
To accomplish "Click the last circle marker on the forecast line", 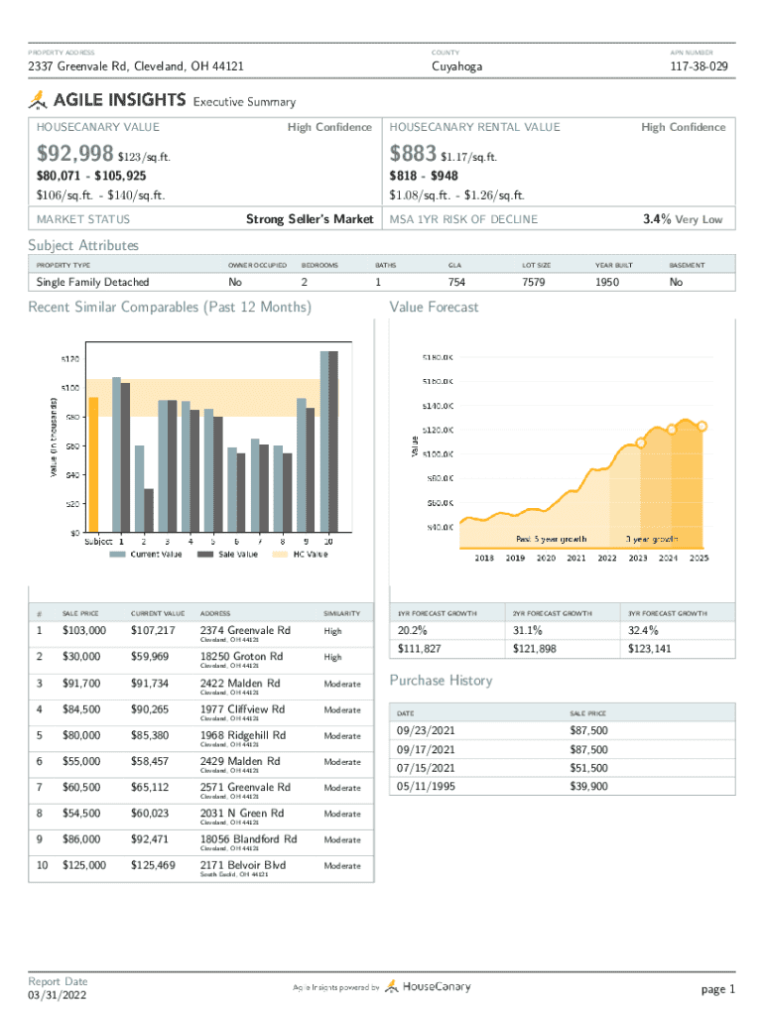I will (x=702, y=426).
